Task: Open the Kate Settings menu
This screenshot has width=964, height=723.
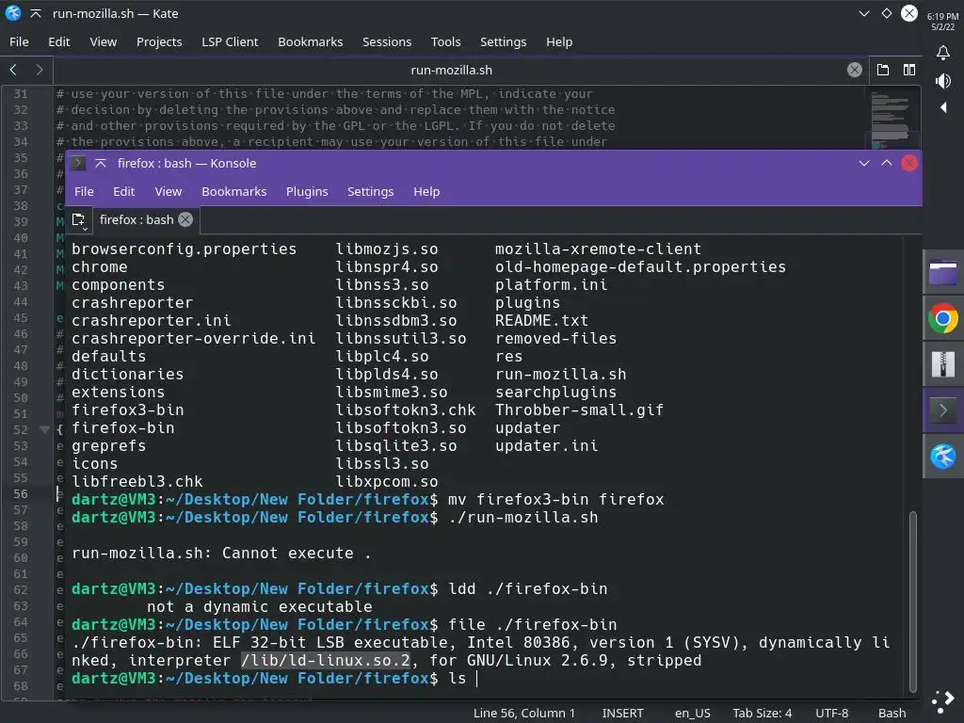Action: point(503,41)
